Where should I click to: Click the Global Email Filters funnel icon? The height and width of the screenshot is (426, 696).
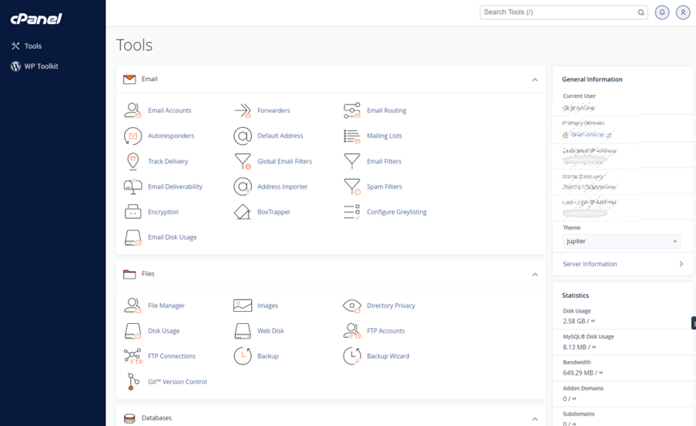click(x=242, y=161)
